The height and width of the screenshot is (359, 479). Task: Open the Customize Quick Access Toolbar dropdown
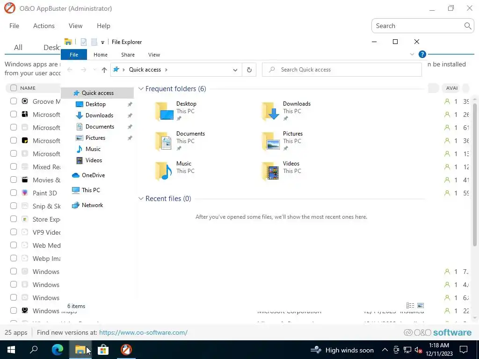pos(102,42)
